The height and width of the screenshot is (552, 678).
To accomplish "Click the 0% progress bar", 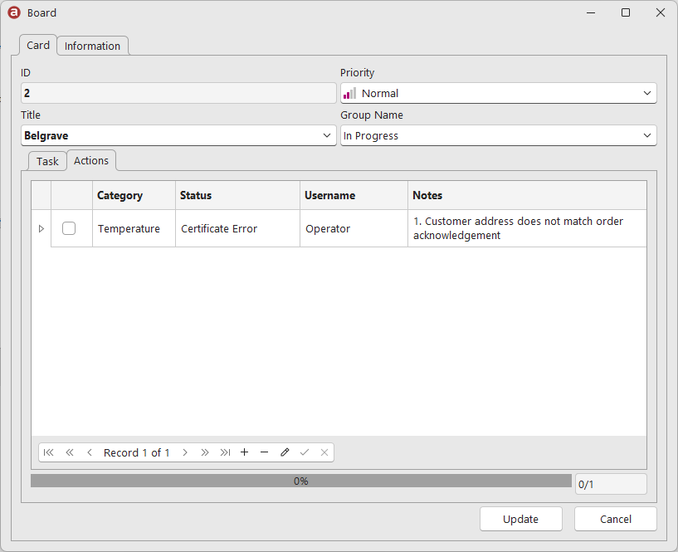I will [301, 481].
